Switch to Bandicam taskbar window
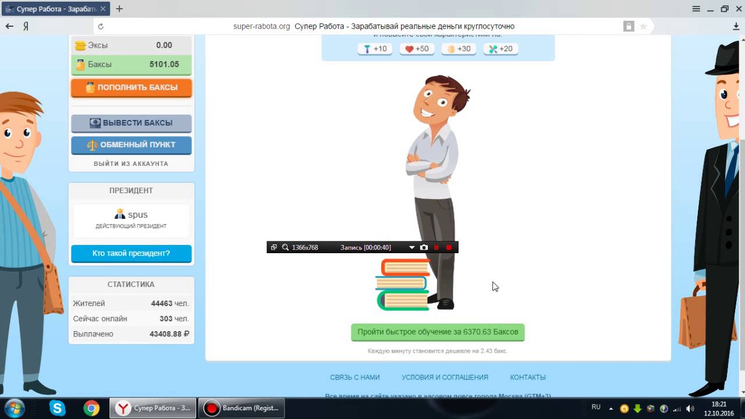 click(x=242, y=408)
